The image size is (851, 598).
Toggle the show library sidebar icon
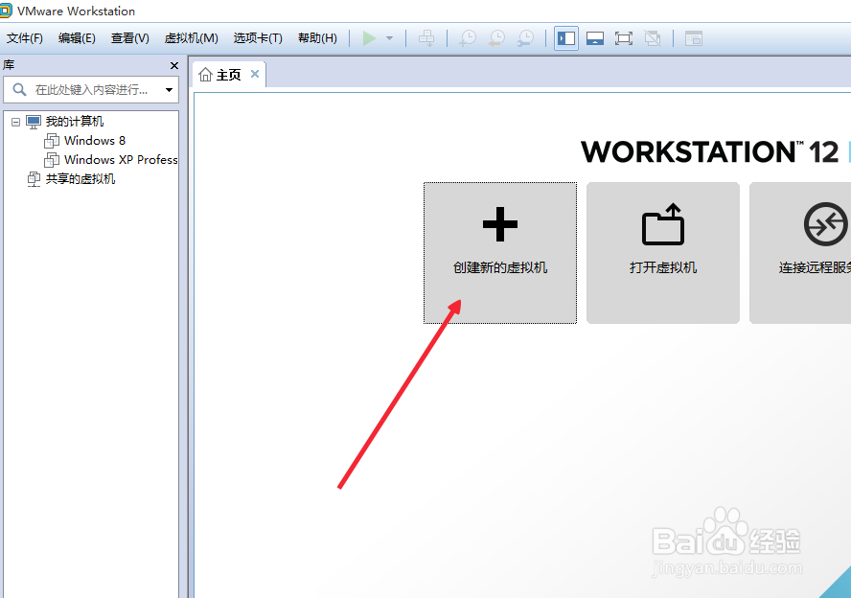[566, 38]
